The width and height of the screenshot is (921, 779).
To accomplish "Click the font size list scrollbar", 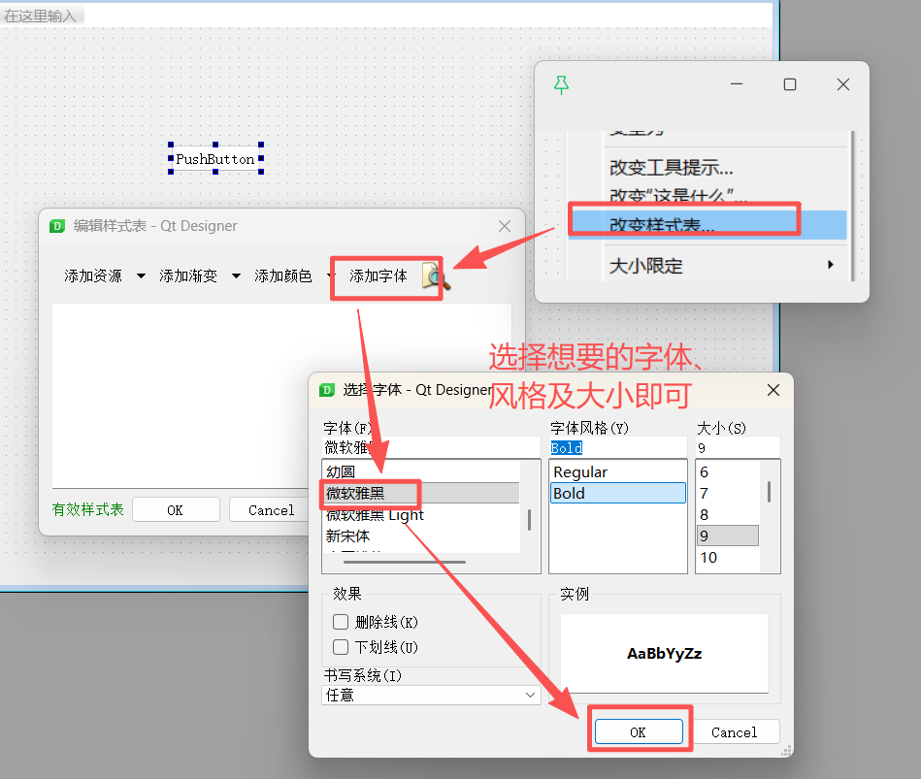I will [769, 492].
